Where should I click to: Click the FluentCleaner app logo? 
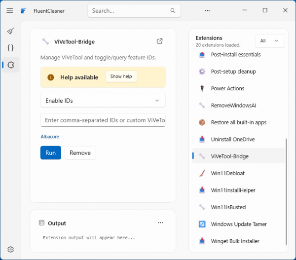coord(23,10)
